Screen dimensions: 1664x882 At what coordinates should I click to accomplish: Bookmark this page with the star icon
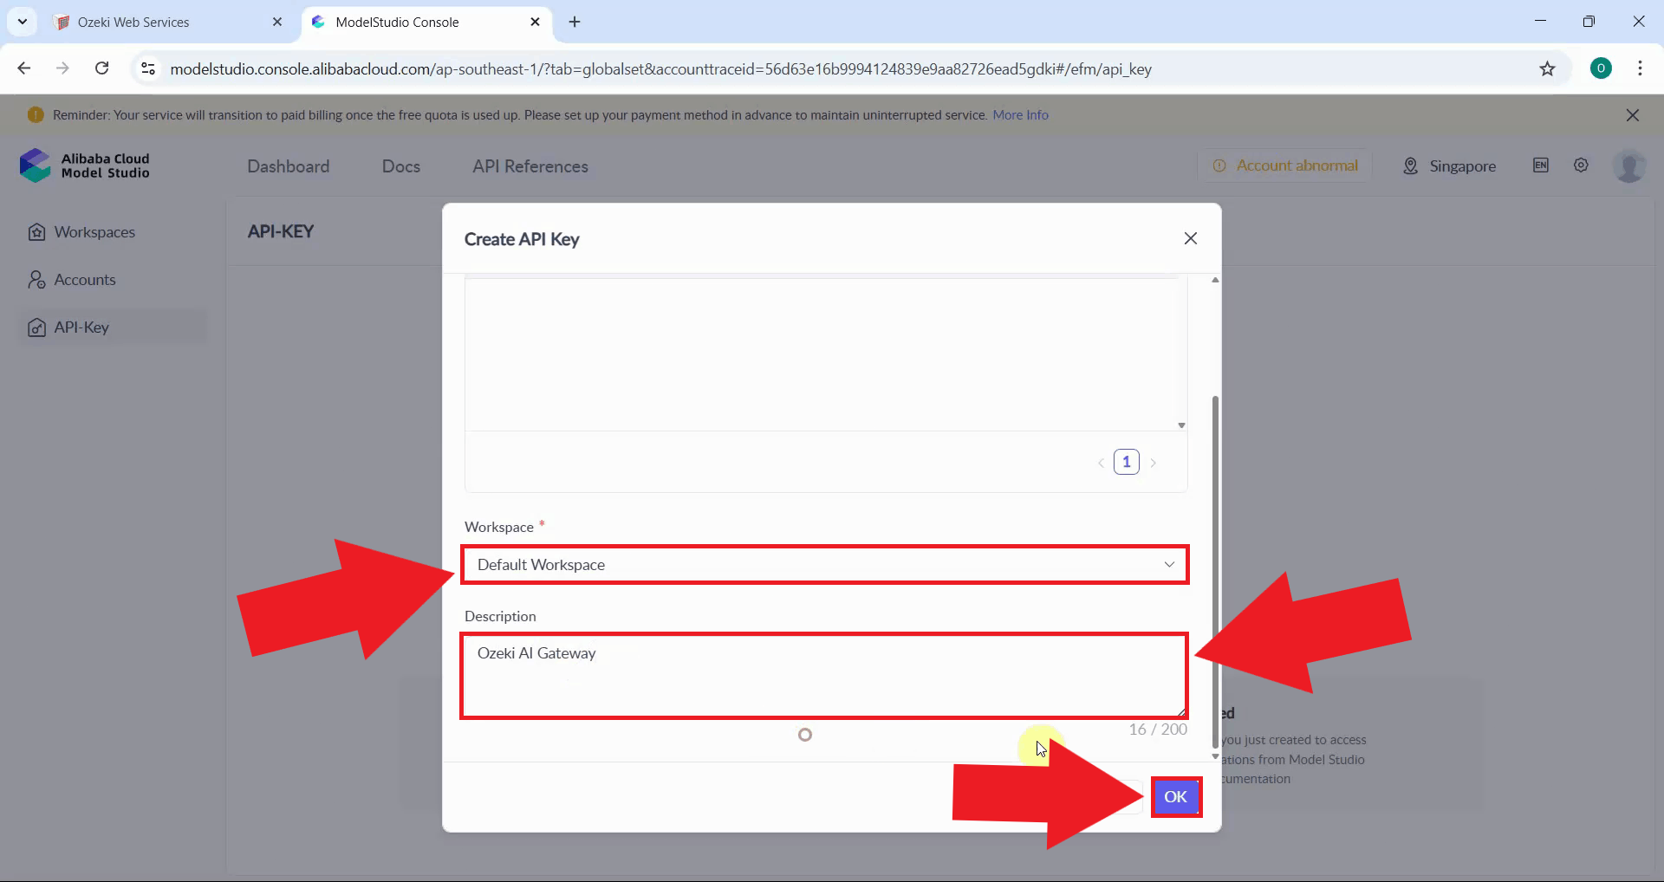(x=1547, y=68)
